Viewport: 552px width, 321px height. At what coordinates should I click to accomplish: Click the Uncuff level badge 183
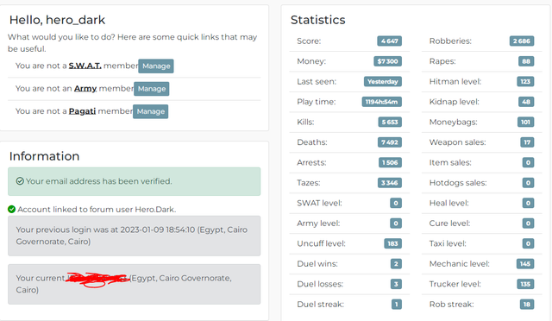point(392,243)
